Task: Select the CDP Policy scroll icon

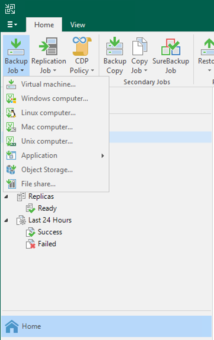Action: pyautogui.click(x=82, y=46)
